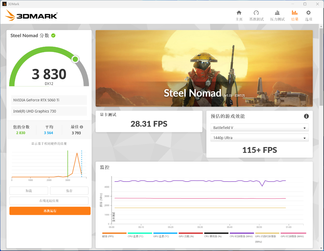Viewport: 324px width, 251px height.
Task: Toggle CPU 时钟频率 purple legend swatch
Action: [x=242, y=233]
